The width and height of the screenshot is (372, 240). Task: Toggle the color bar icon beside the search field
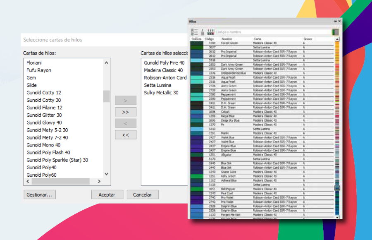(x=335, y=32)
